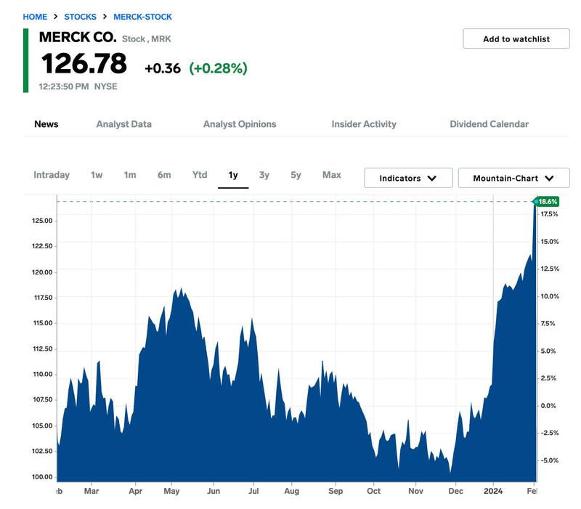Switch to the Analyst Data tab

coord(123,124)
